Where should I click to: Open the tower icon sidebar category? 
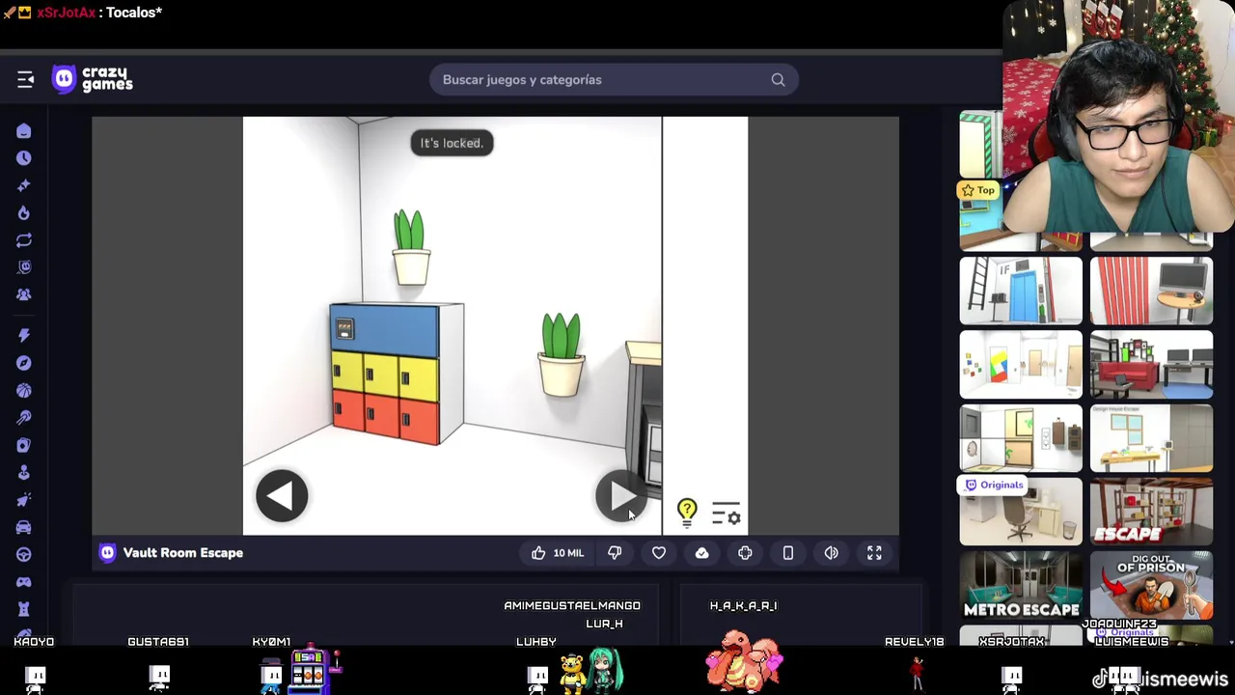tap(24, 609)
